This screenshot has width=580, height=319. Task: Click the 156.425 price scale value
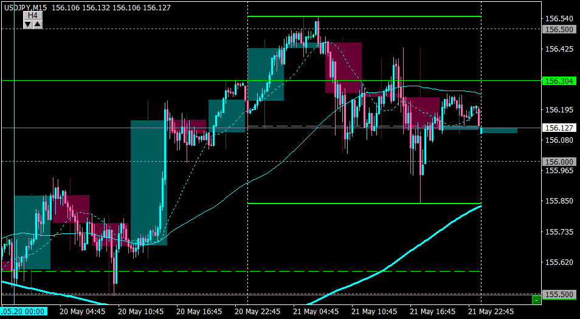point(557,49)
